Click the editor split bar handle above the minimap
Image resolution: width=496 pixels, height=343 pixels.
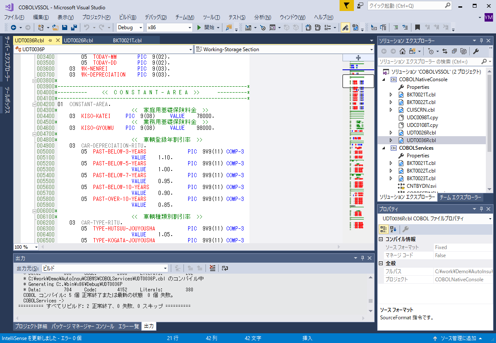click(x=358, y=58)
